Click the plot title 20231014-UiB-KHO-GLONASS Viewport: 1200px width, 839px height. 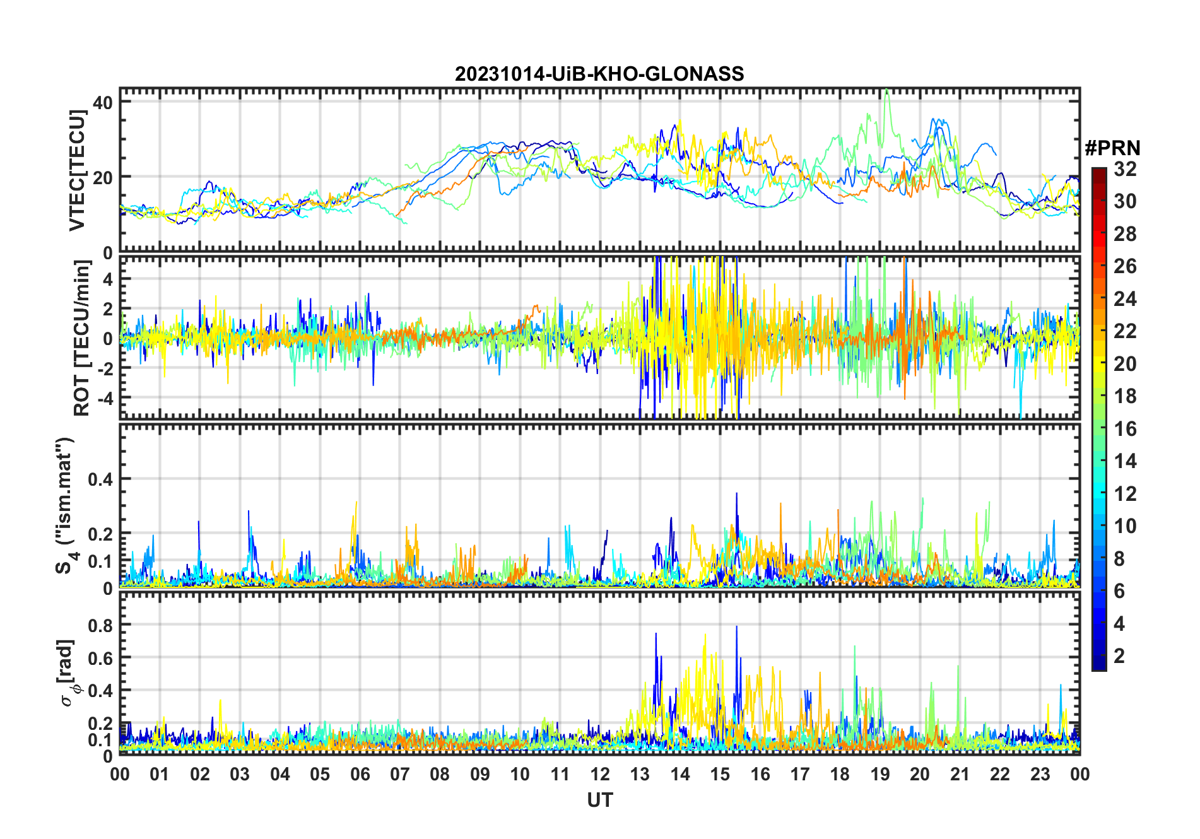(599, 74)
